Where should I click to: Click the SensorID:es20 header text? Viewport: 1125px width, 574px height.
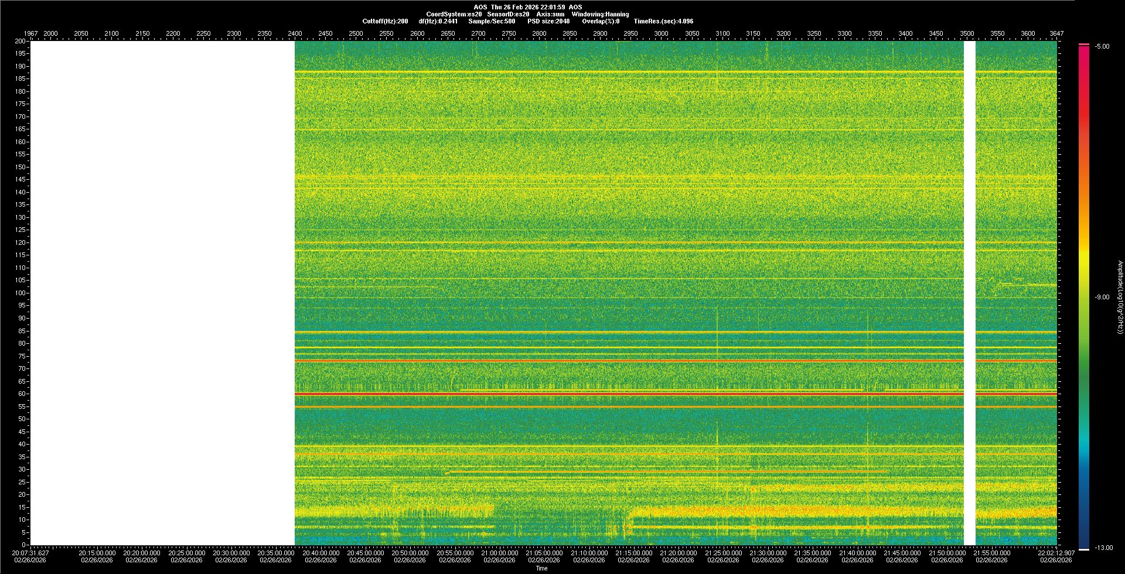pyautogui.click(x=508, y=14)
